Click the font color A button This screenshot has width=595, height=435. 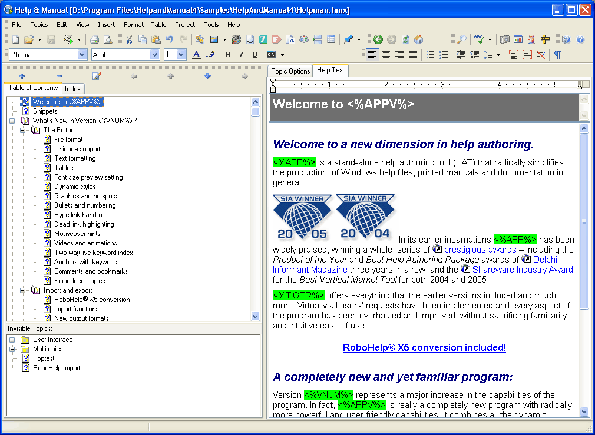coord(197,55)
